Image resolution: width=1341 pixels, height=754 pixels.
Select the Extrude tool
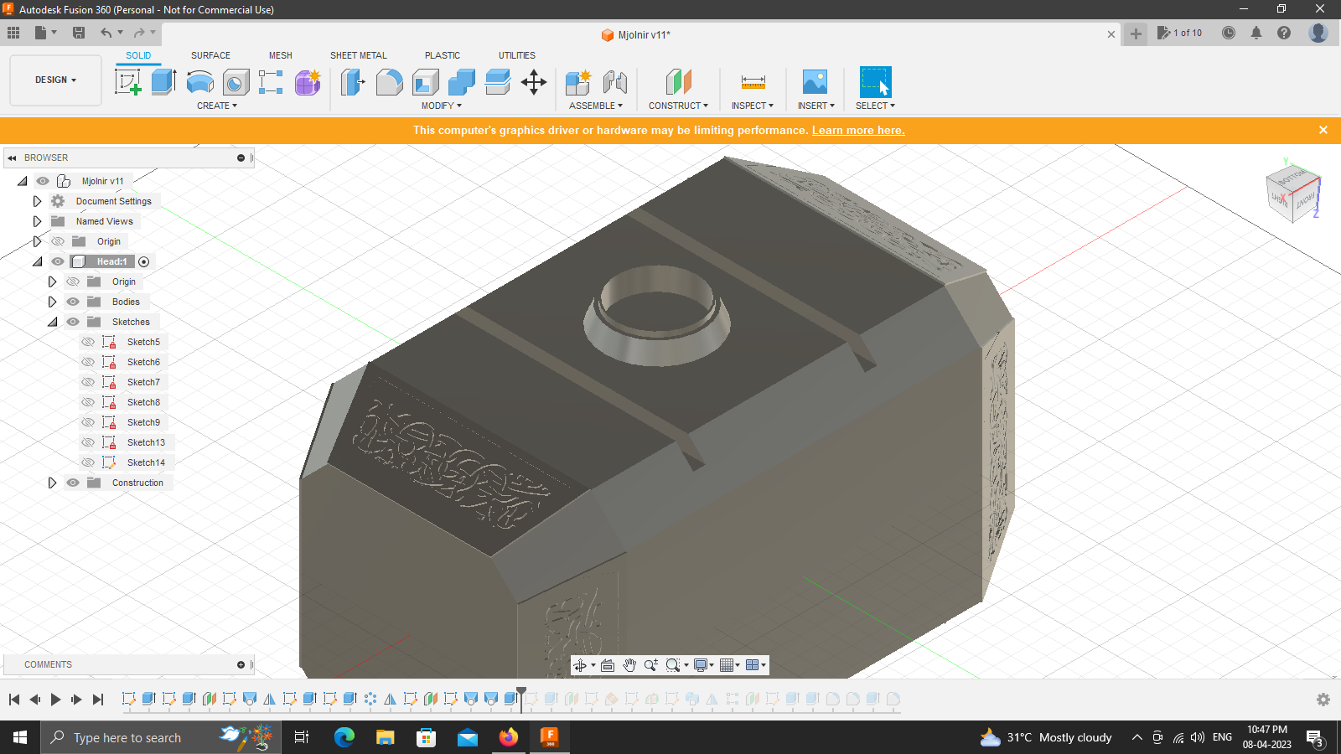click(163, 82)
